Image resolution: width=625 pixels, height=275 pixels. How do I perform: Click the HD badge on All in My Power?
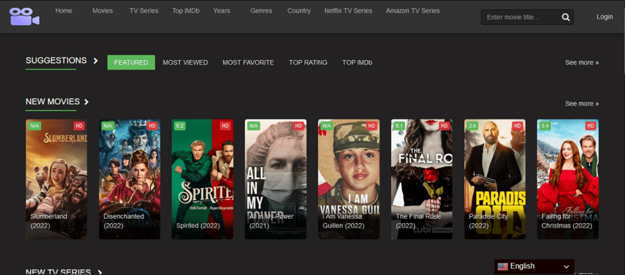coord(298,126)
